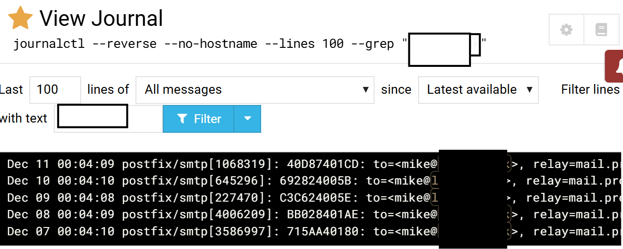Open the help book icon
623x249 pixels.
pyautogui.click(x=601, y=30)
